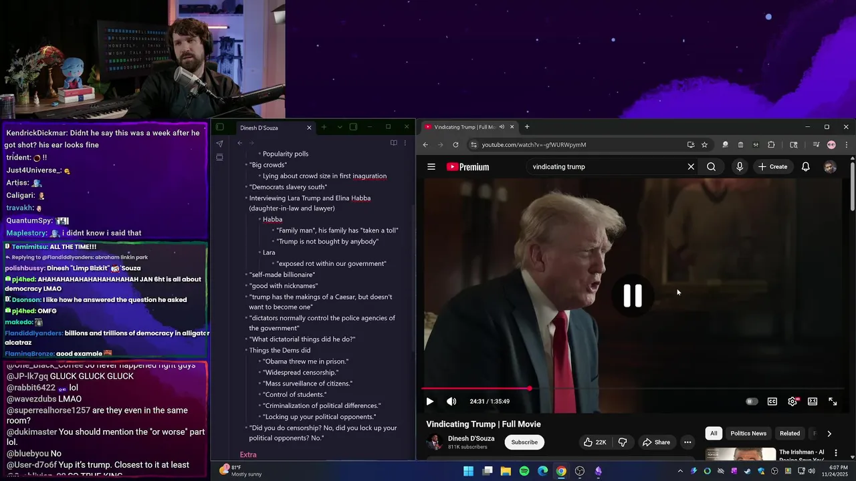Screen dimensions: 856x481
Task: Open the Create button
Action: [773, 167]
